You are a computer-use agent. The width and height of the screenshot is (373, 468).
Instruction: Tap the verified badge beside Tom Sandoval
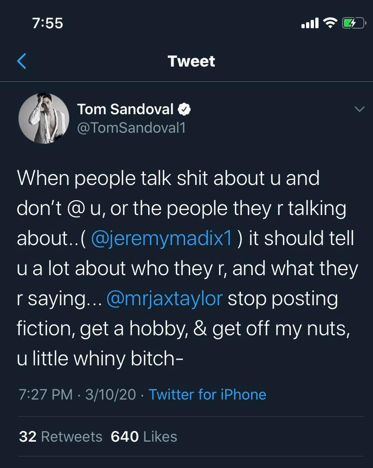185,109
